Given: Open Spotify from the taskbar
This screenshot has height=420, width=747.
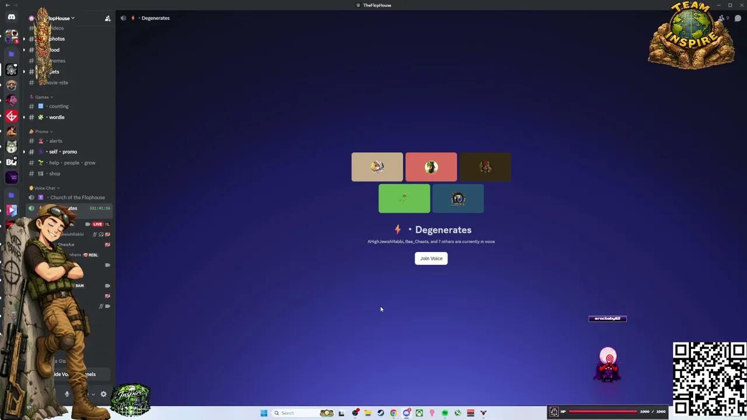Looking at the screenshot, I should click(445, 413).
